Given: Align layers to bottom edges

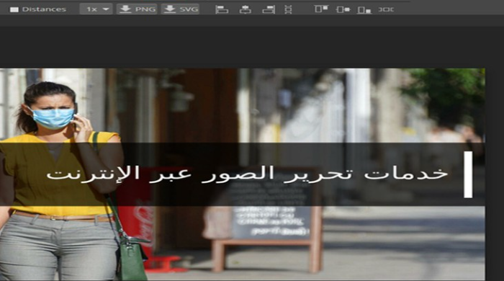Looking at the screenshot, I should click(x=364, y=9).
